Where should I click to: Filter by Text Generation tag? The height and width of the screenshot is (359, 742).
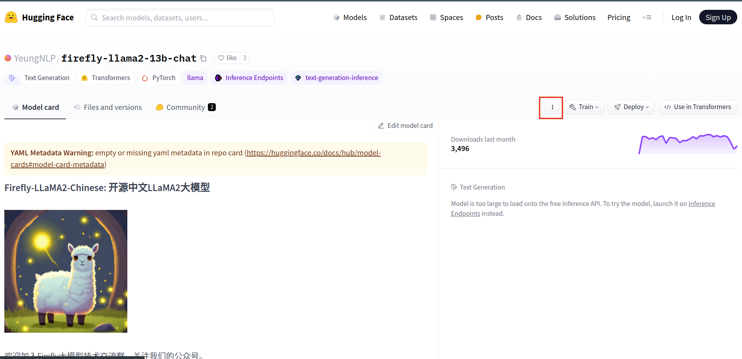[x=39, y=78]
